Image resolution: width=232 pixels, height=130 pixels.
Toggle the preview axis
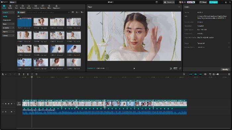205,74
